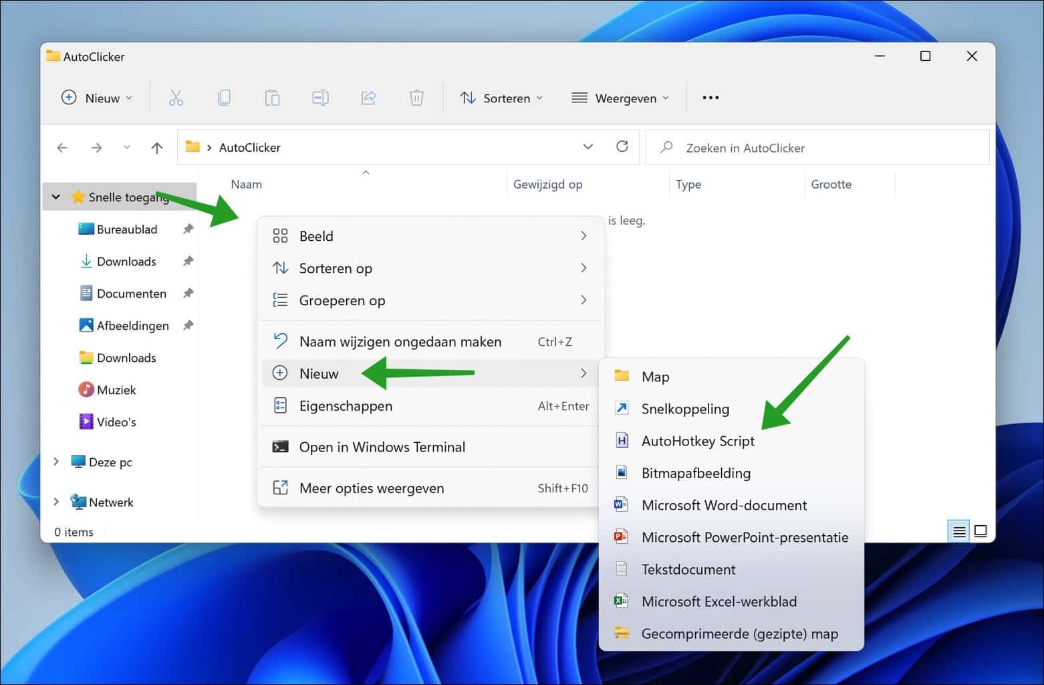Image resolution: width=1044 pixels, height=685 pixels.
Task: Switch to details view layout toggle
Action: [959, 532]
